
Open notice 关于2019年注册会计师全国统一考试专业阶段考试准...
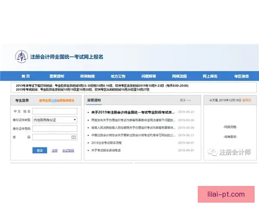click(133, 112)
